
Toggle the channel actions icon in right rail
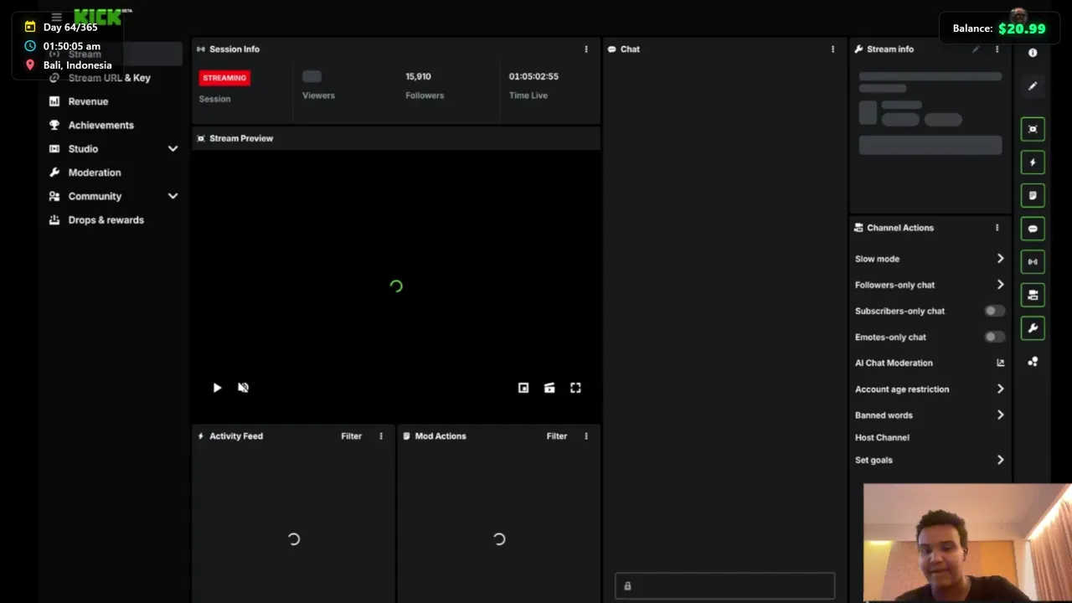pos(1033,295)
